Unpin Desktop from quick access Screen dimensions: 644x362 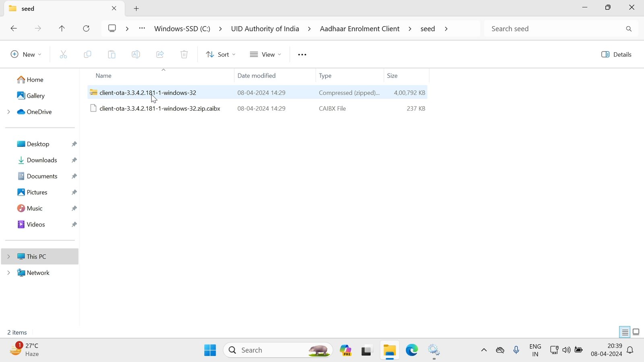(74, 144)
